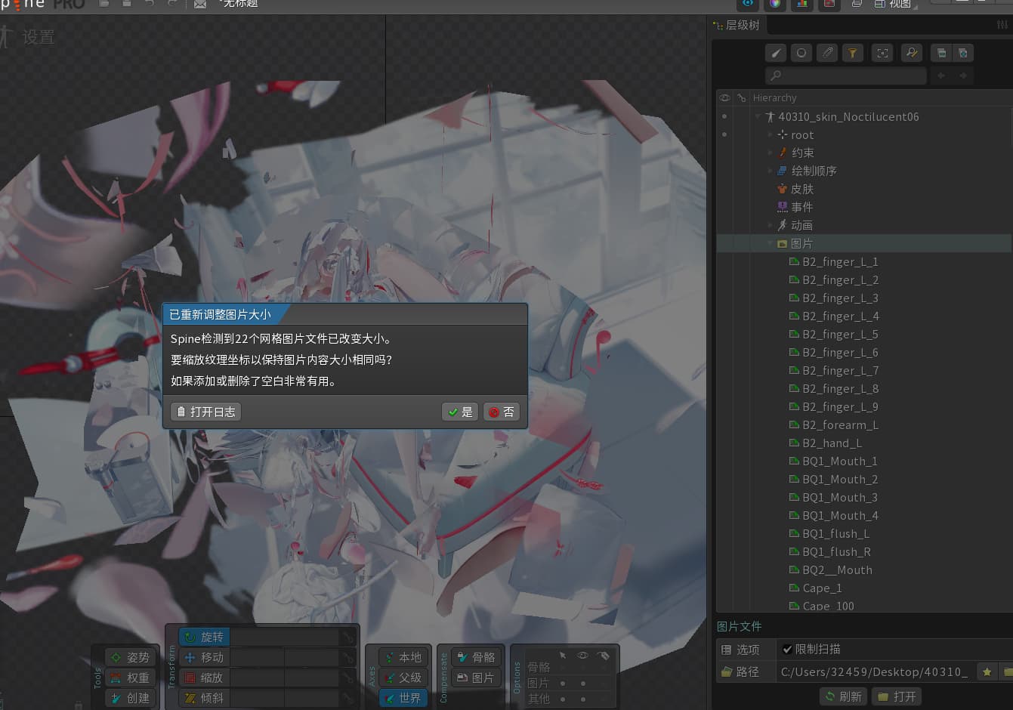
Task: Select Cape_1 in the tree
Action: (822, 588)
